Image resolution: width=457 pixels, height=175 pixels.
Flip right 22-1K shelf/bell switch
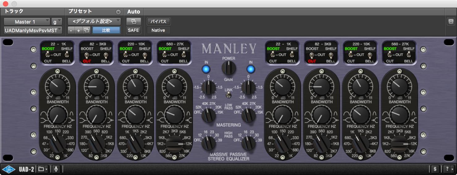[x=292, y=55]
